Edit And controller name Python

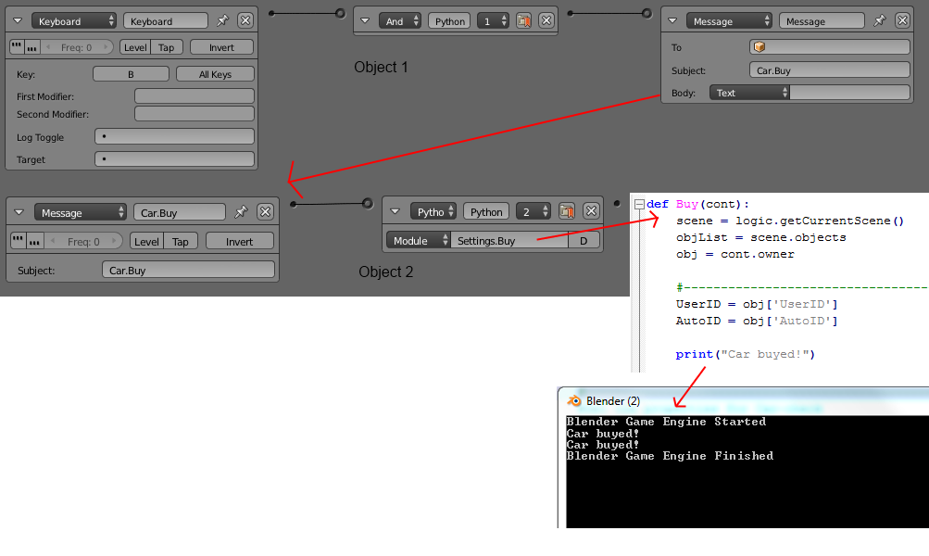tap(450, 21)
